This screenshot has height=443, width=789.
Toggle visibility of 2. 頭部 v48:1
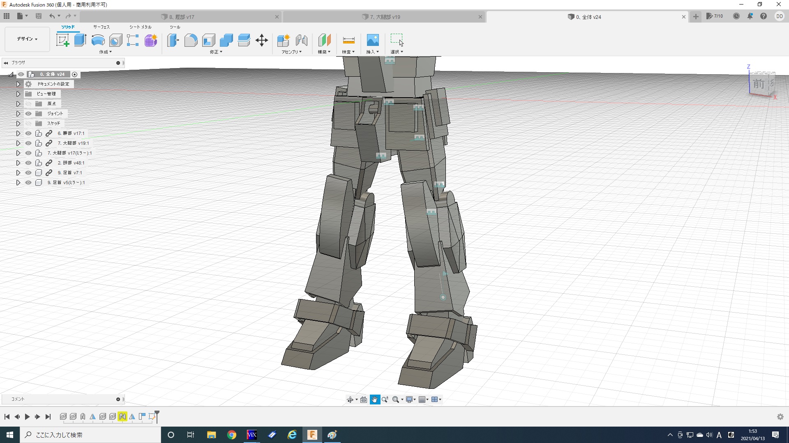coord(28,163)
